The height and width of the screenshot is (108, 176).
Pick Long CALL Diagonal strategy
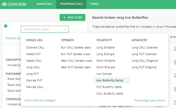tap(145, 61)
